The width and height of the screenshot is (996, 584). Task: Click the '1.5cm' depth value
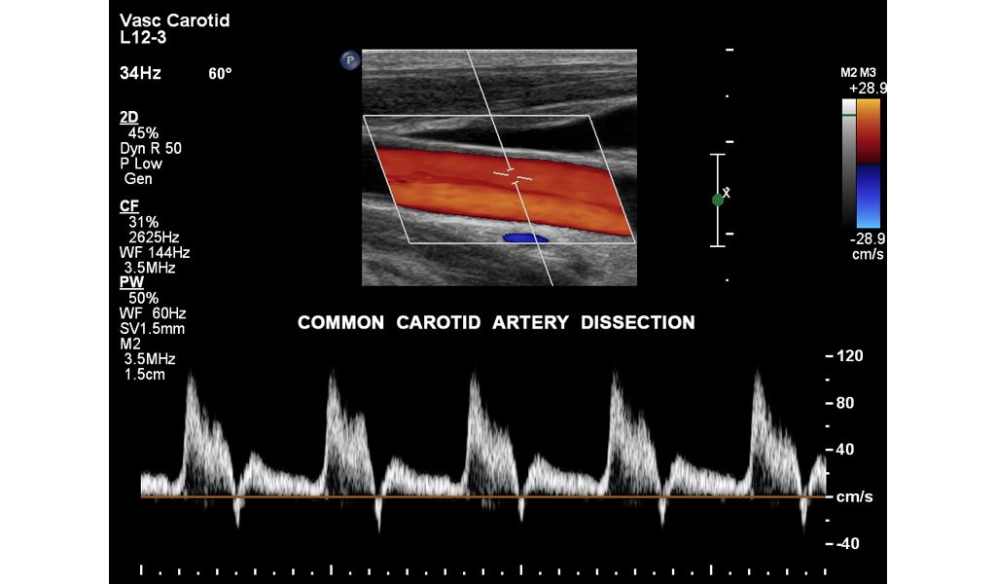click(x=144, y=375)
